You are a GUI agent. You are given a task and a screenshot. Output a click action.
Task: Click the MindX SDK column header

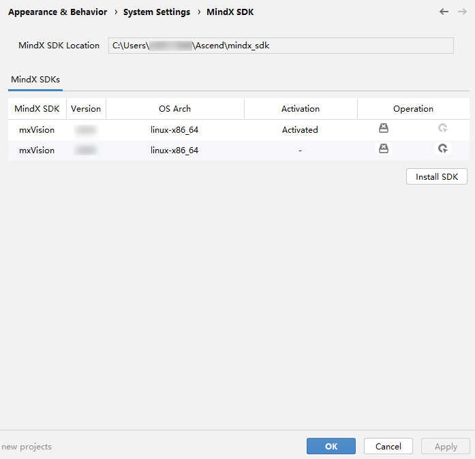tap(37, 109)
